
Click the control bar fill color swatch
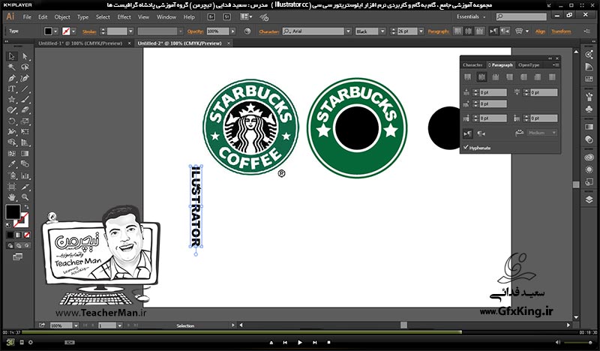pos(48,31)
